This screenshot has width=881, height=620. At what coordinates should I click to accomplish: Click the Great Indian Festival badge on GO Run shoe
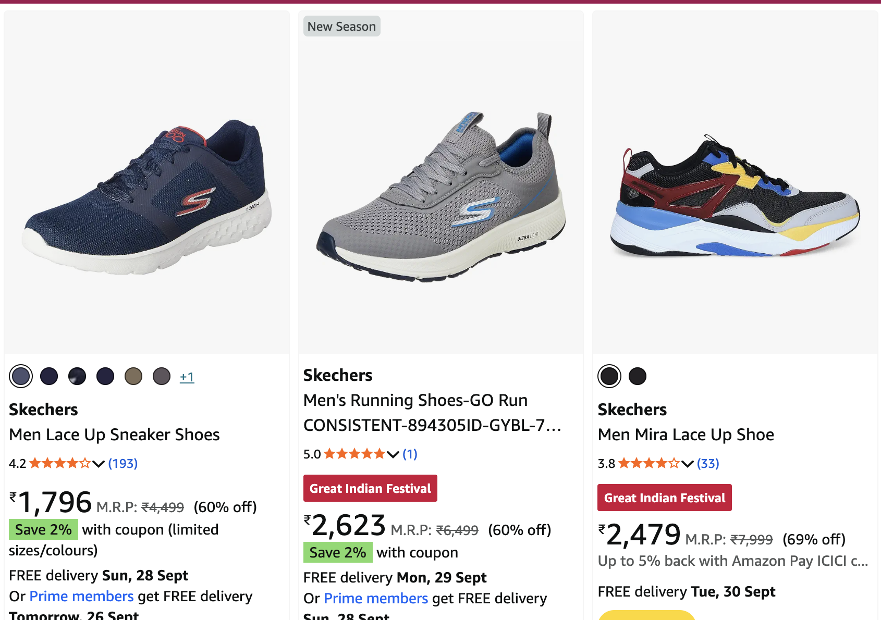tap(370, 488)
